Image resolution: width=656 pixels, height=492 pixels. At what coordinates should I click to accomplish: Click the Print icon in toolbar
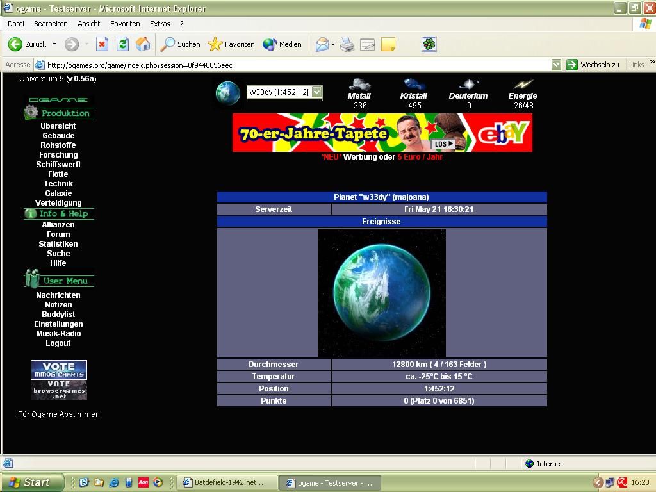pos(347,44)
